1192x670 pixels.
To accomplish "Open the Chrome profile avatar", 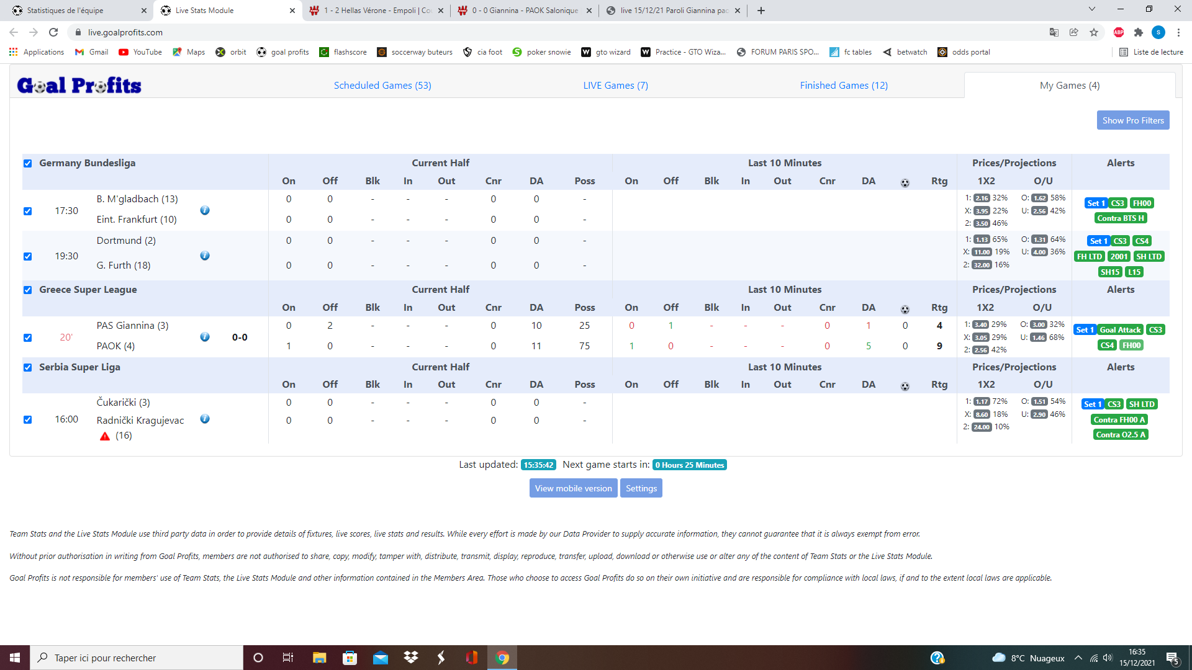I will coord(1158,32).
